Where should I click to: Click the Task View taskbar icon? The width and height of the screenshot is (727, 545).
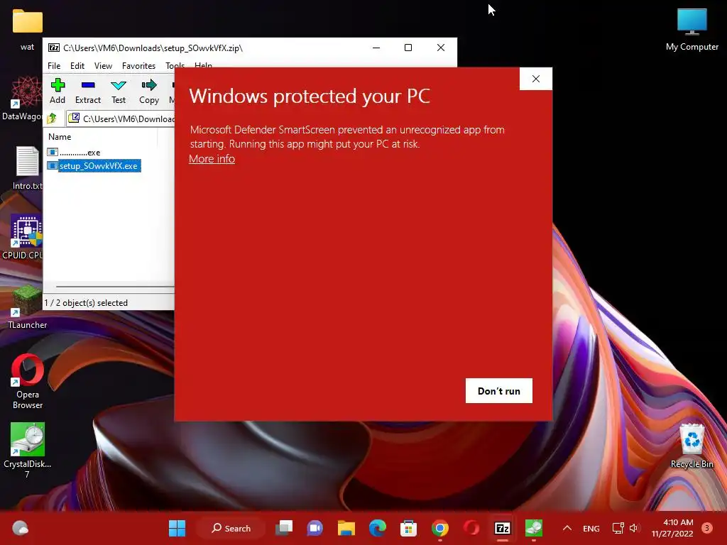click(x=284, y=528)
